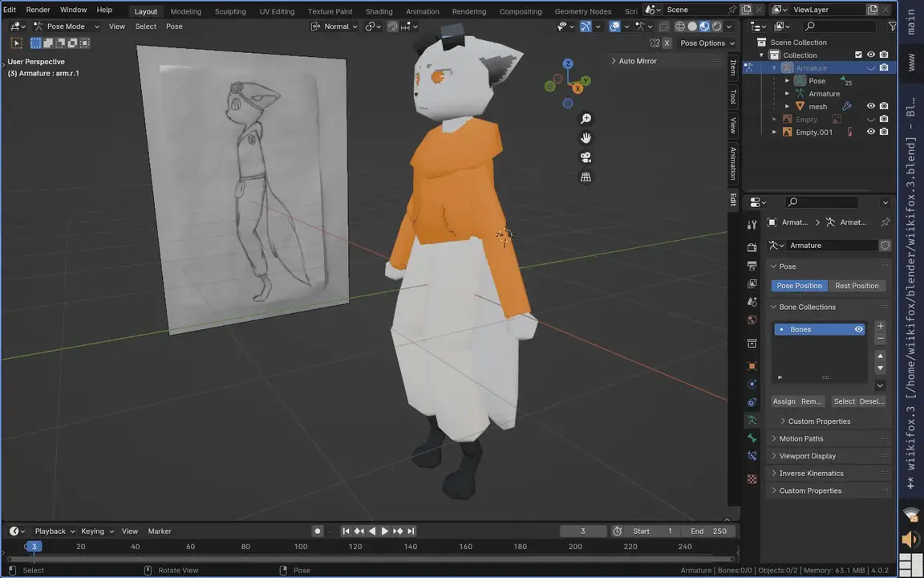Hide Empty.001 with its eye icon
Screen dimensions: 924x578
pos(871,132)
